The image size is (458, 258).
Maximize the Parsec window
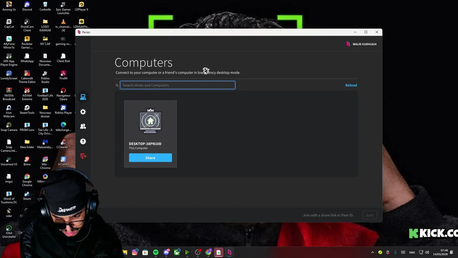366,32
